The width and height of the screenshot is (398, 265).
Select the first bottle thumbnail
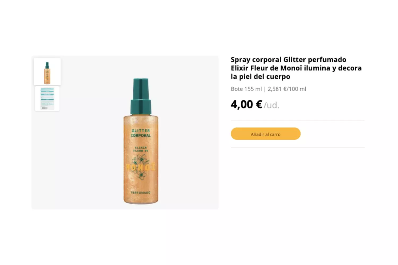point(47,72)
